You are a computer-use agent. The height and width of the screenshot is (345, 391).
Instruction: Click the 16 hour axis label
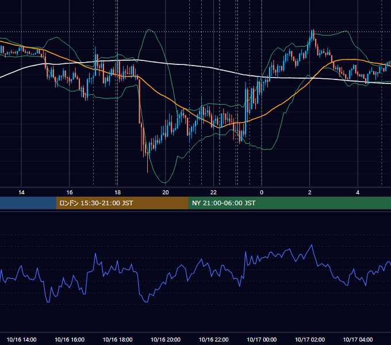pos(70,193)
